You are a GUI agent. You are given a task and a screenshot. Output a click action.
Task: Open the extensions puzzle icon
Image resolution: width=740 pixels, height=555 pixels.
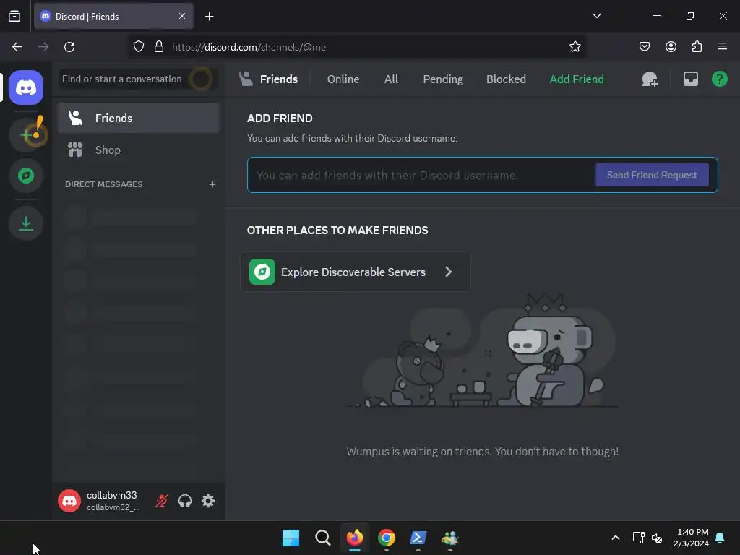[x=697, y=47]
